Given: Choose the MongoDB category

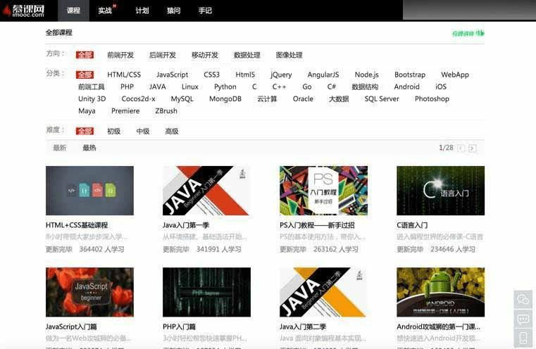Looking at the screenshot, I should tap(225, 99).
